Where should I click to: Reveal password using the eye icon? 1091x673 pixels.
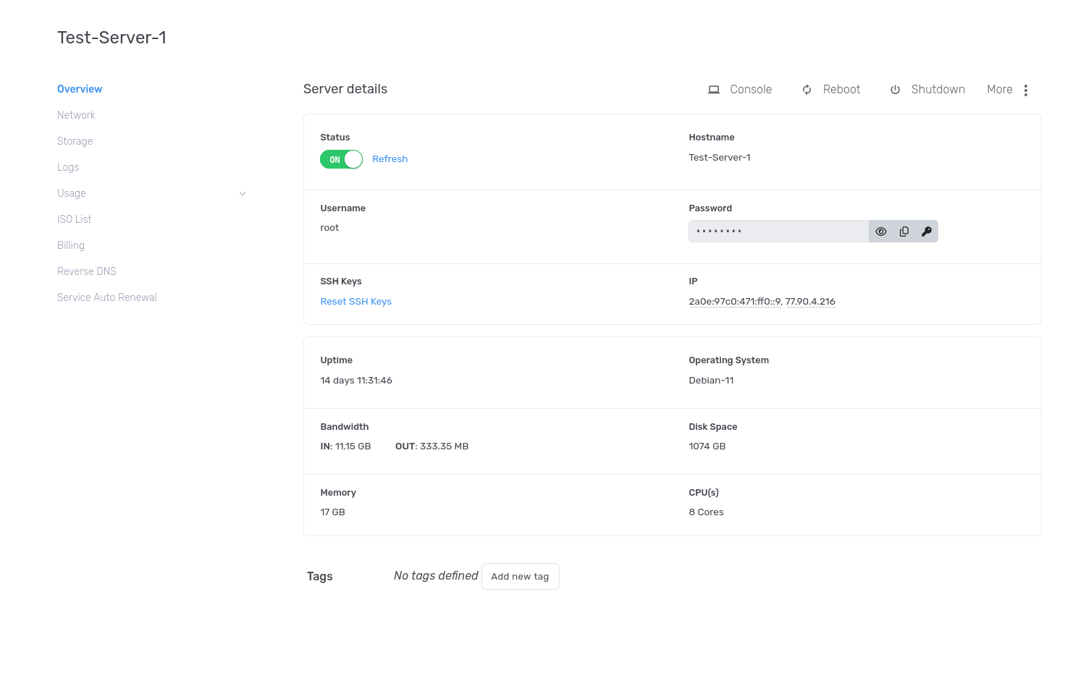point(880,232)
